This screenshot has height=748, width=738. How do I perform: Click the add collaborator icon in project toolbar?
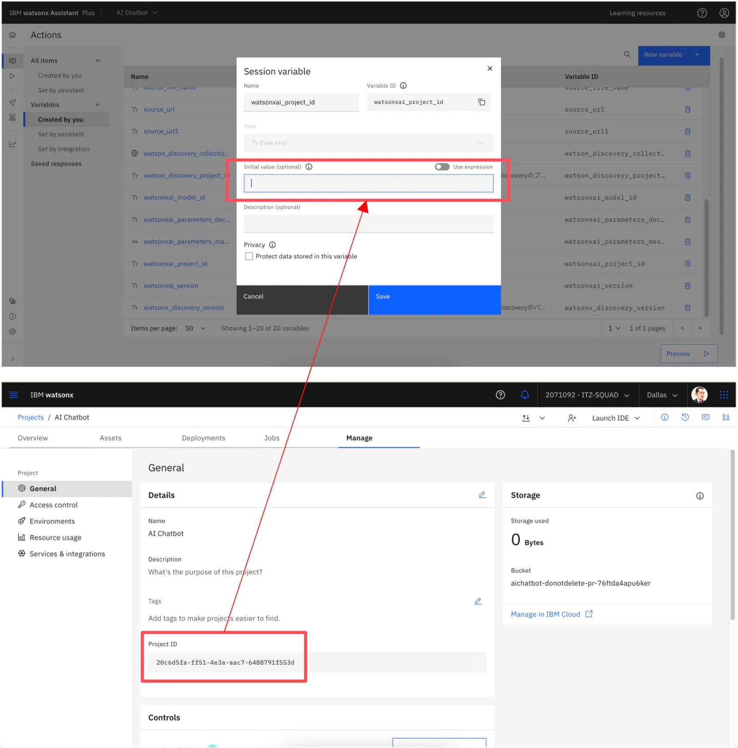pos(572,418)
